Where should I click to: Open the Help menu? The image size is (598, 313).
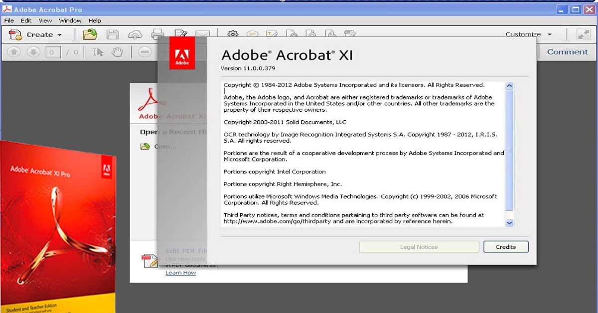click(95, 20)
